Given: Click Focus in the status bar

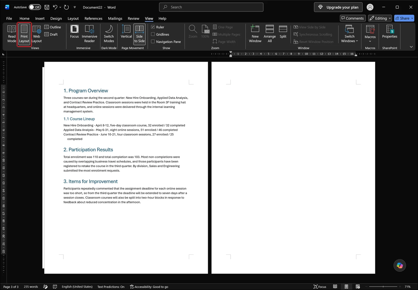Looking at the screenshot, I should click(x=320, y=287).
